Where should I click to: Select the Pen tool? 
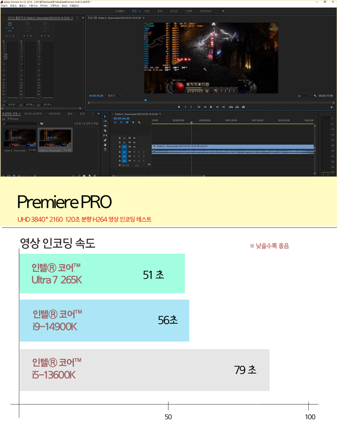105,140
